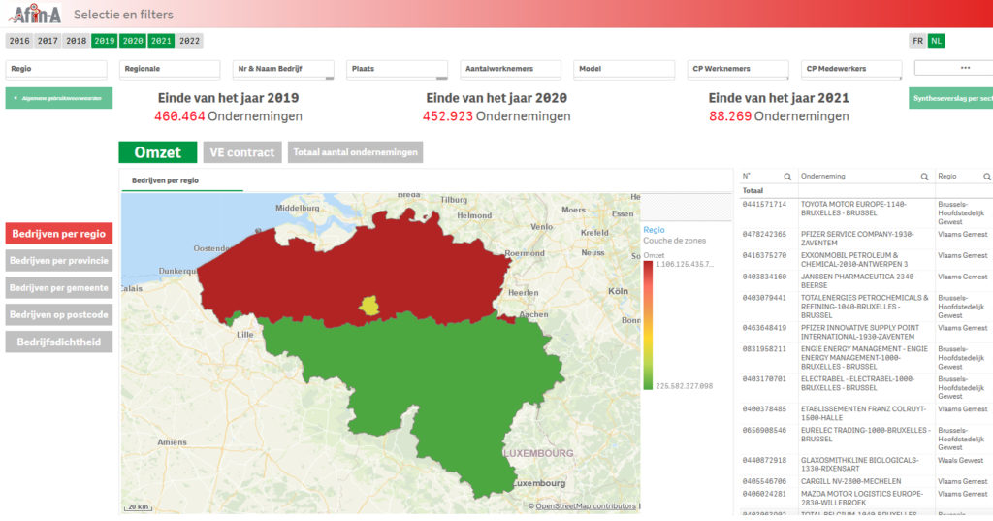Toggle year 2016 filter

click(19, 41)
